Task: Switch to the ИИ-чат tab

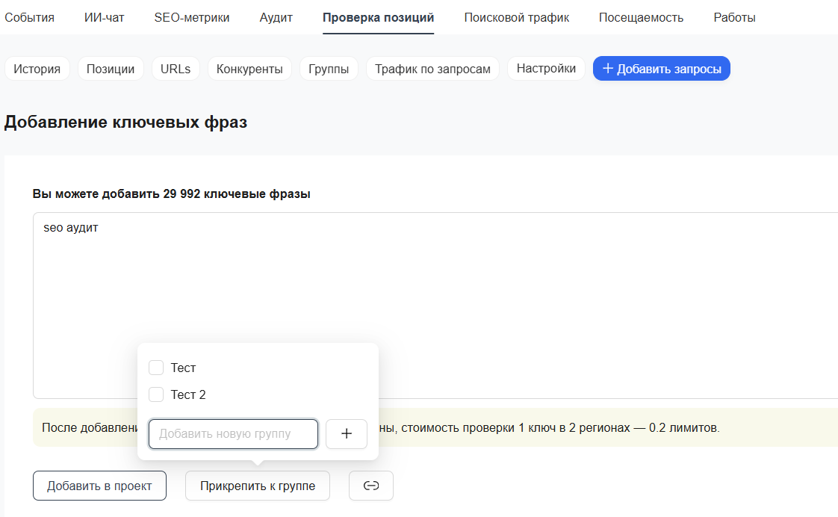Action: point(105,17)
